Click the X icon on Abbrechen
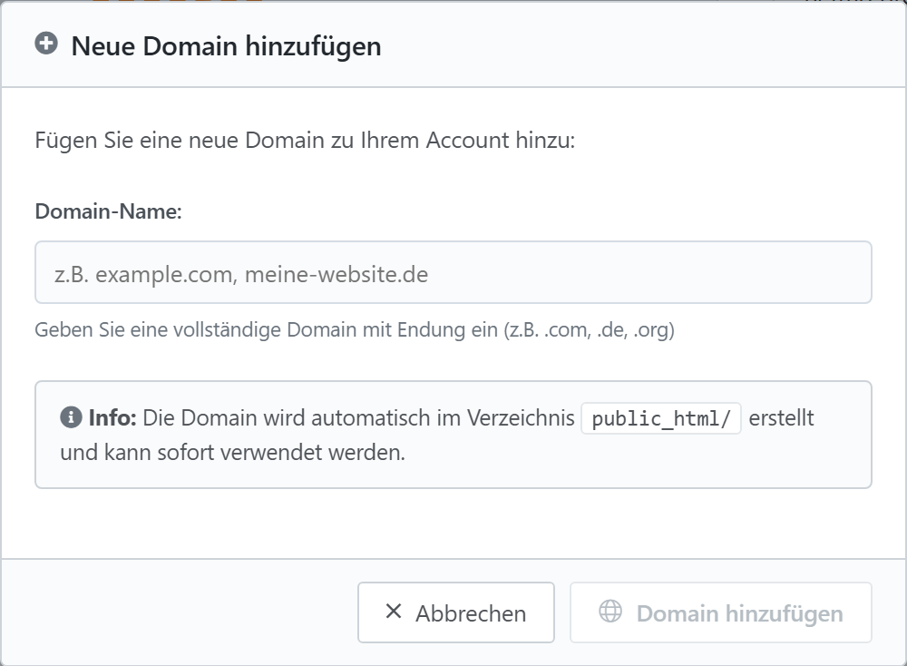Screen dimensions: 907x666 pos(394,611)
